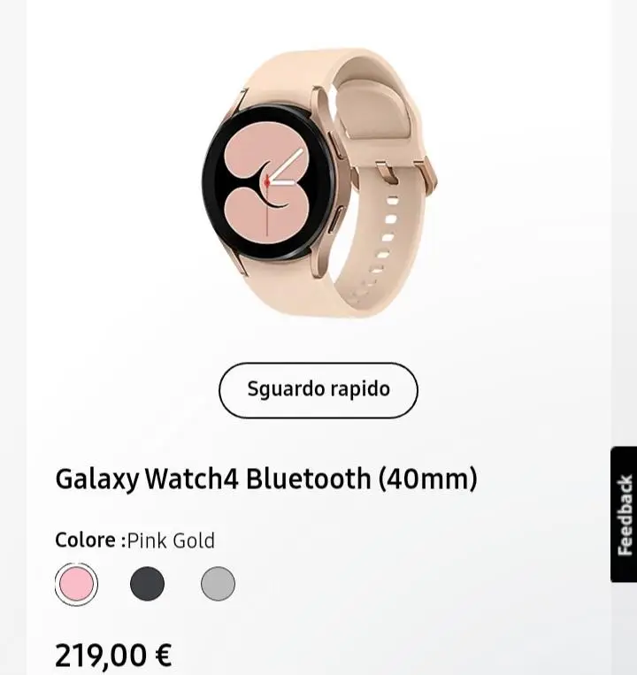Open the Sguardo rapido quick view
This screenshot has width=637, height=675.
(x=318, y=390)
